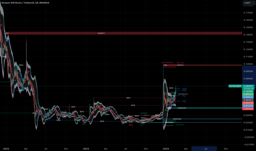Click the 0.08000 price axis value
The image size is (256, 151).
[248, 79]
